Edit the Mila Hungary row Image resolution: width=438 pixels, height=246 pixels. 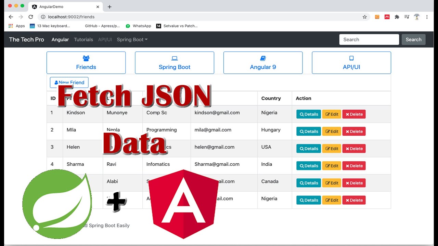click(332, 131)
